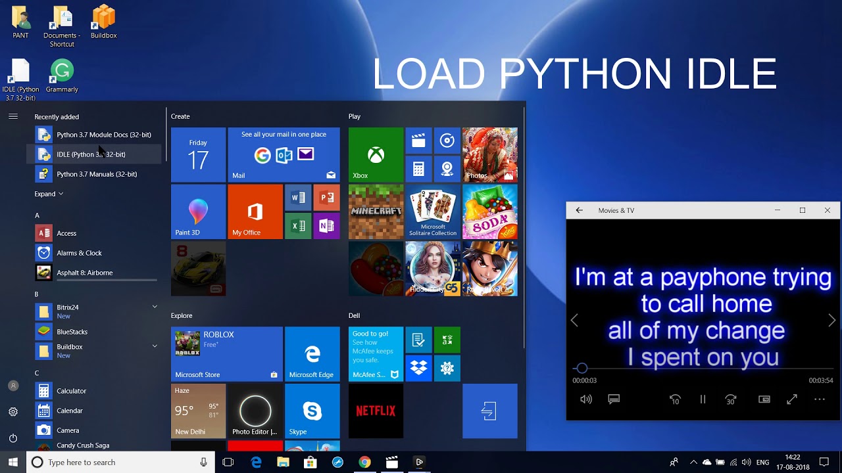Open Chrome from the taskbar
This screenshot has height=473, width=842.
pyautogui.click(x=364, y=462)
